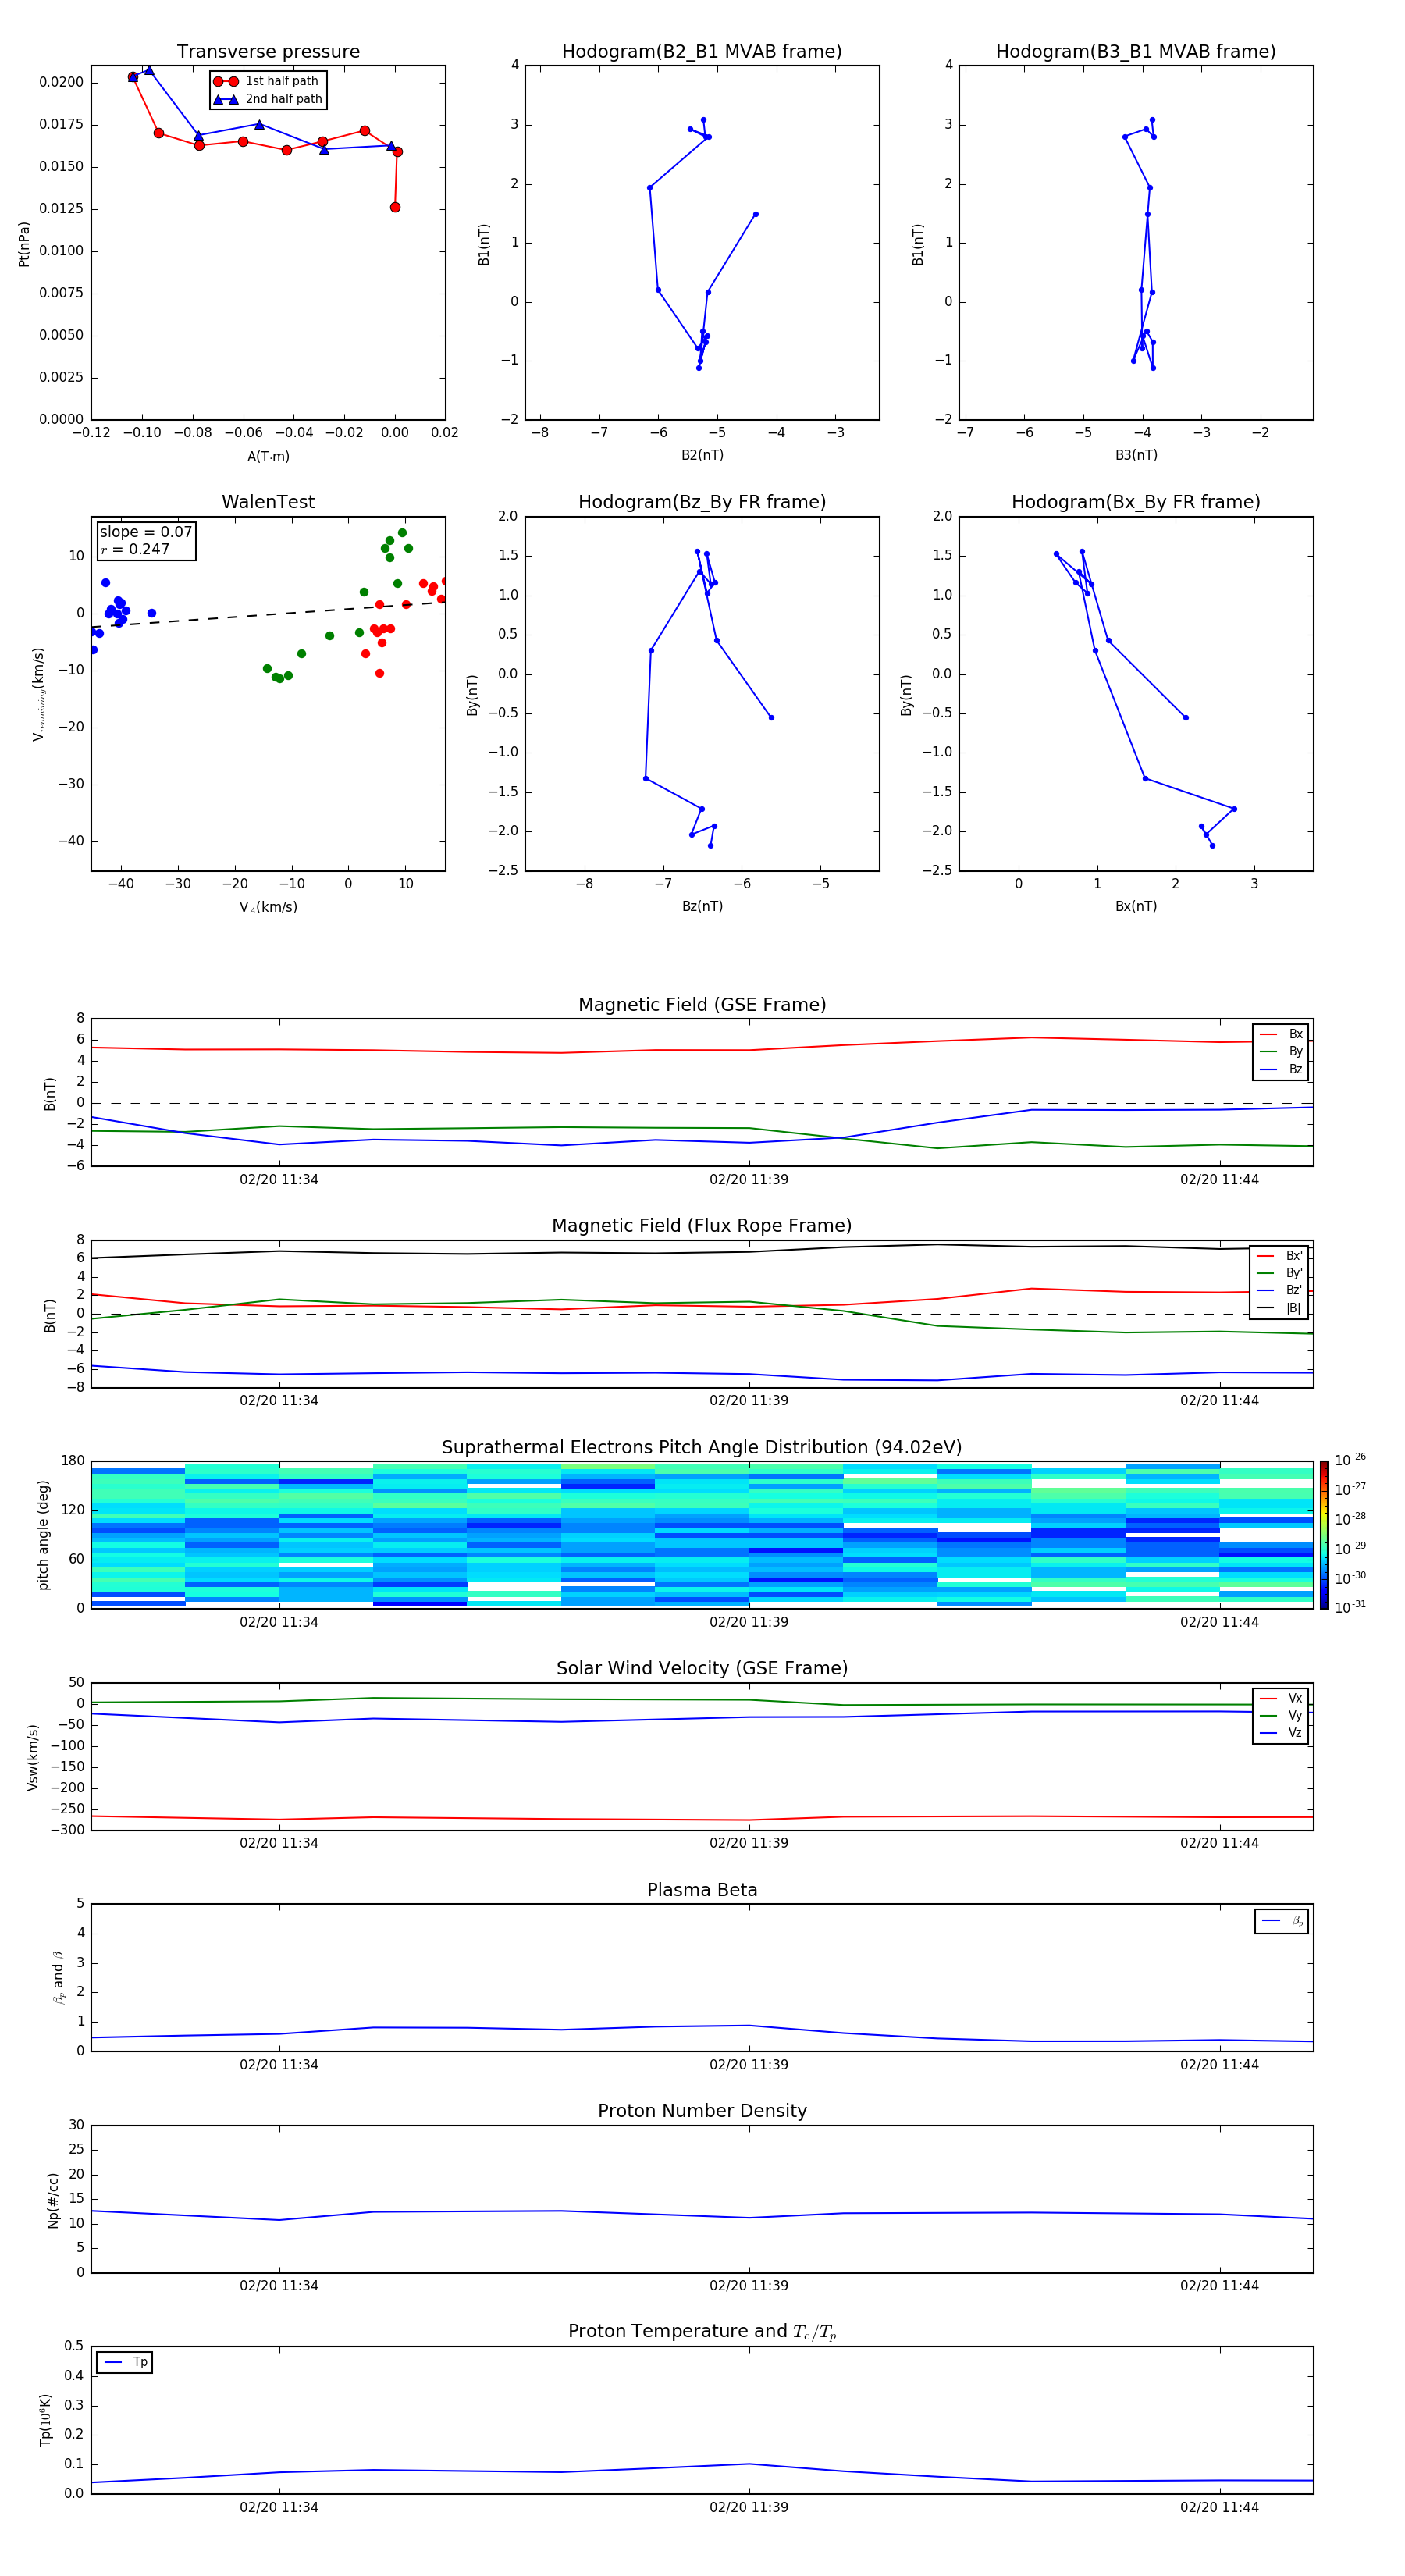Click the pitch angle color scale bar
Image resolution: width=1405 pixels, height=2576 pixels.
tap(1323, 1534)
